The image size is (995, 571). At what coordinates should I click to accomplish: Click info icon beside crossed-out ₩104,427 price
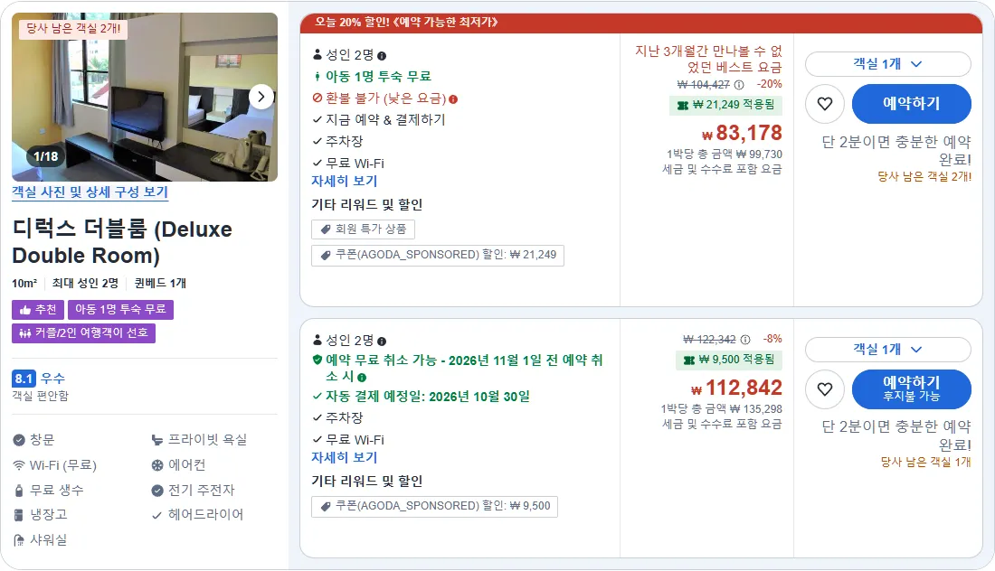coord(739,84)
